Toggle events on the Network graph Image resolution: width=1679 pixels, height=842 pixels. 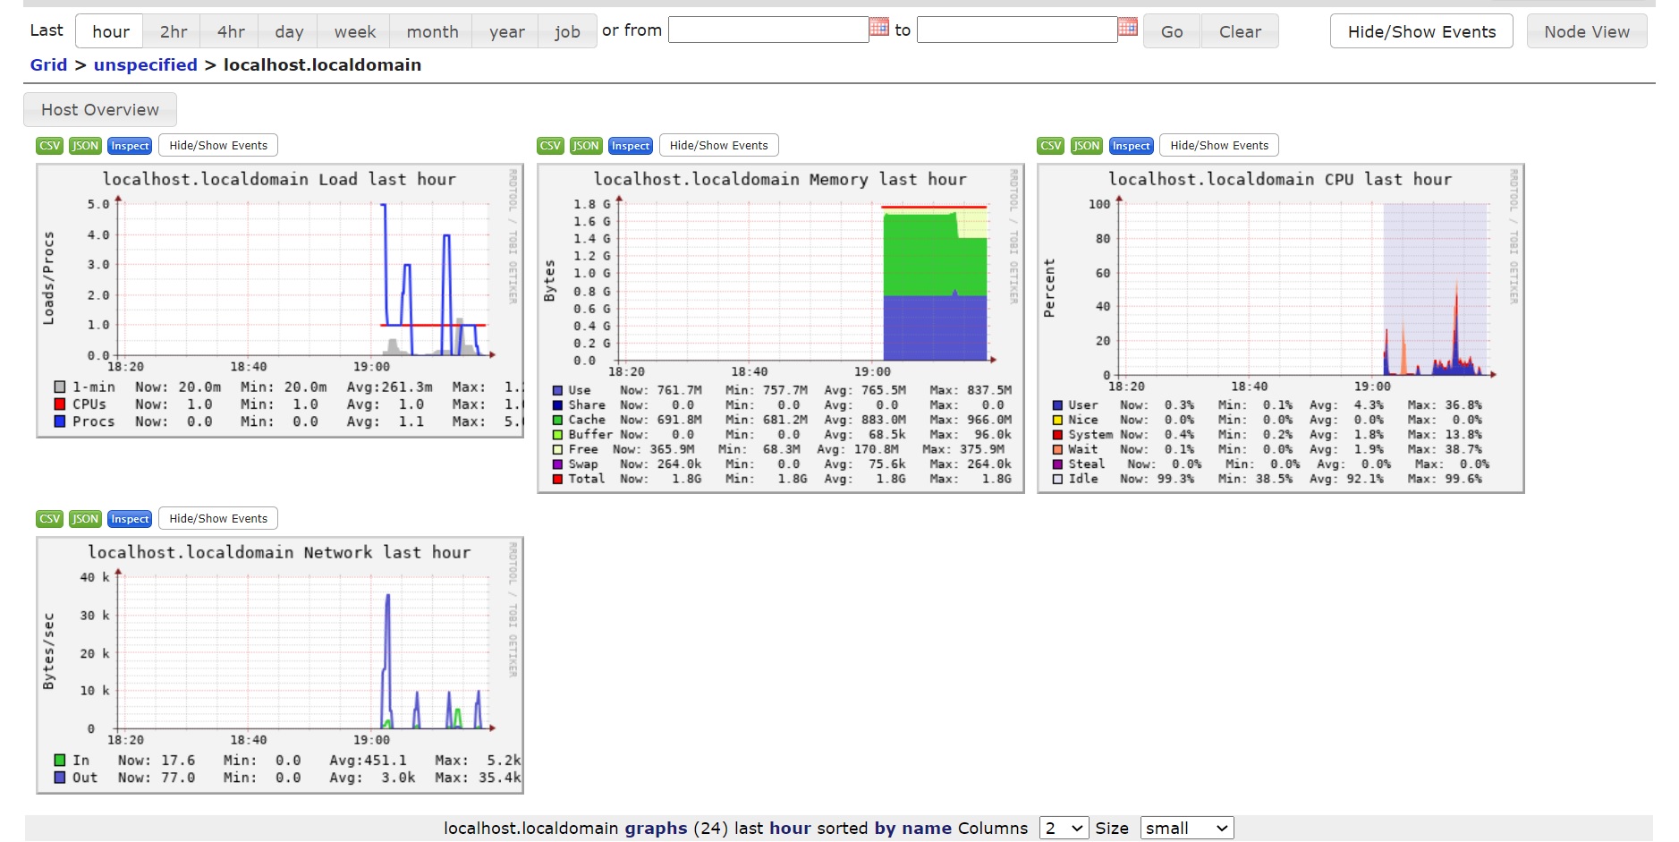pyautogui.click(x=218, y=519)
